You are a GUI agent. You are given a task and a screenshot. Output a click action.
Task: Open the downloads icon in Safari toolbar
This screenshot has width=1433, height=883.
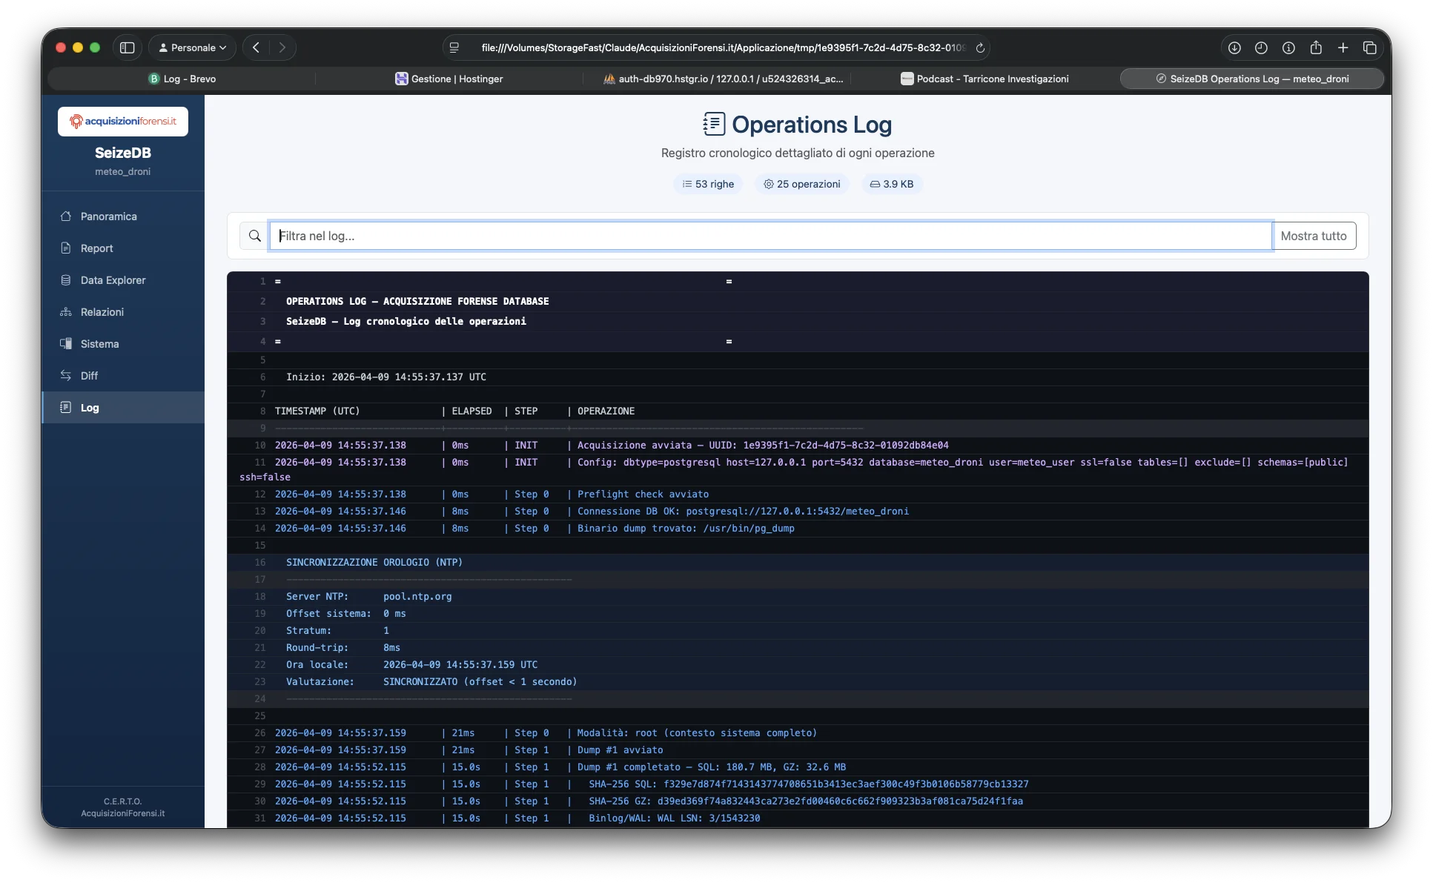pos(1234,47)
